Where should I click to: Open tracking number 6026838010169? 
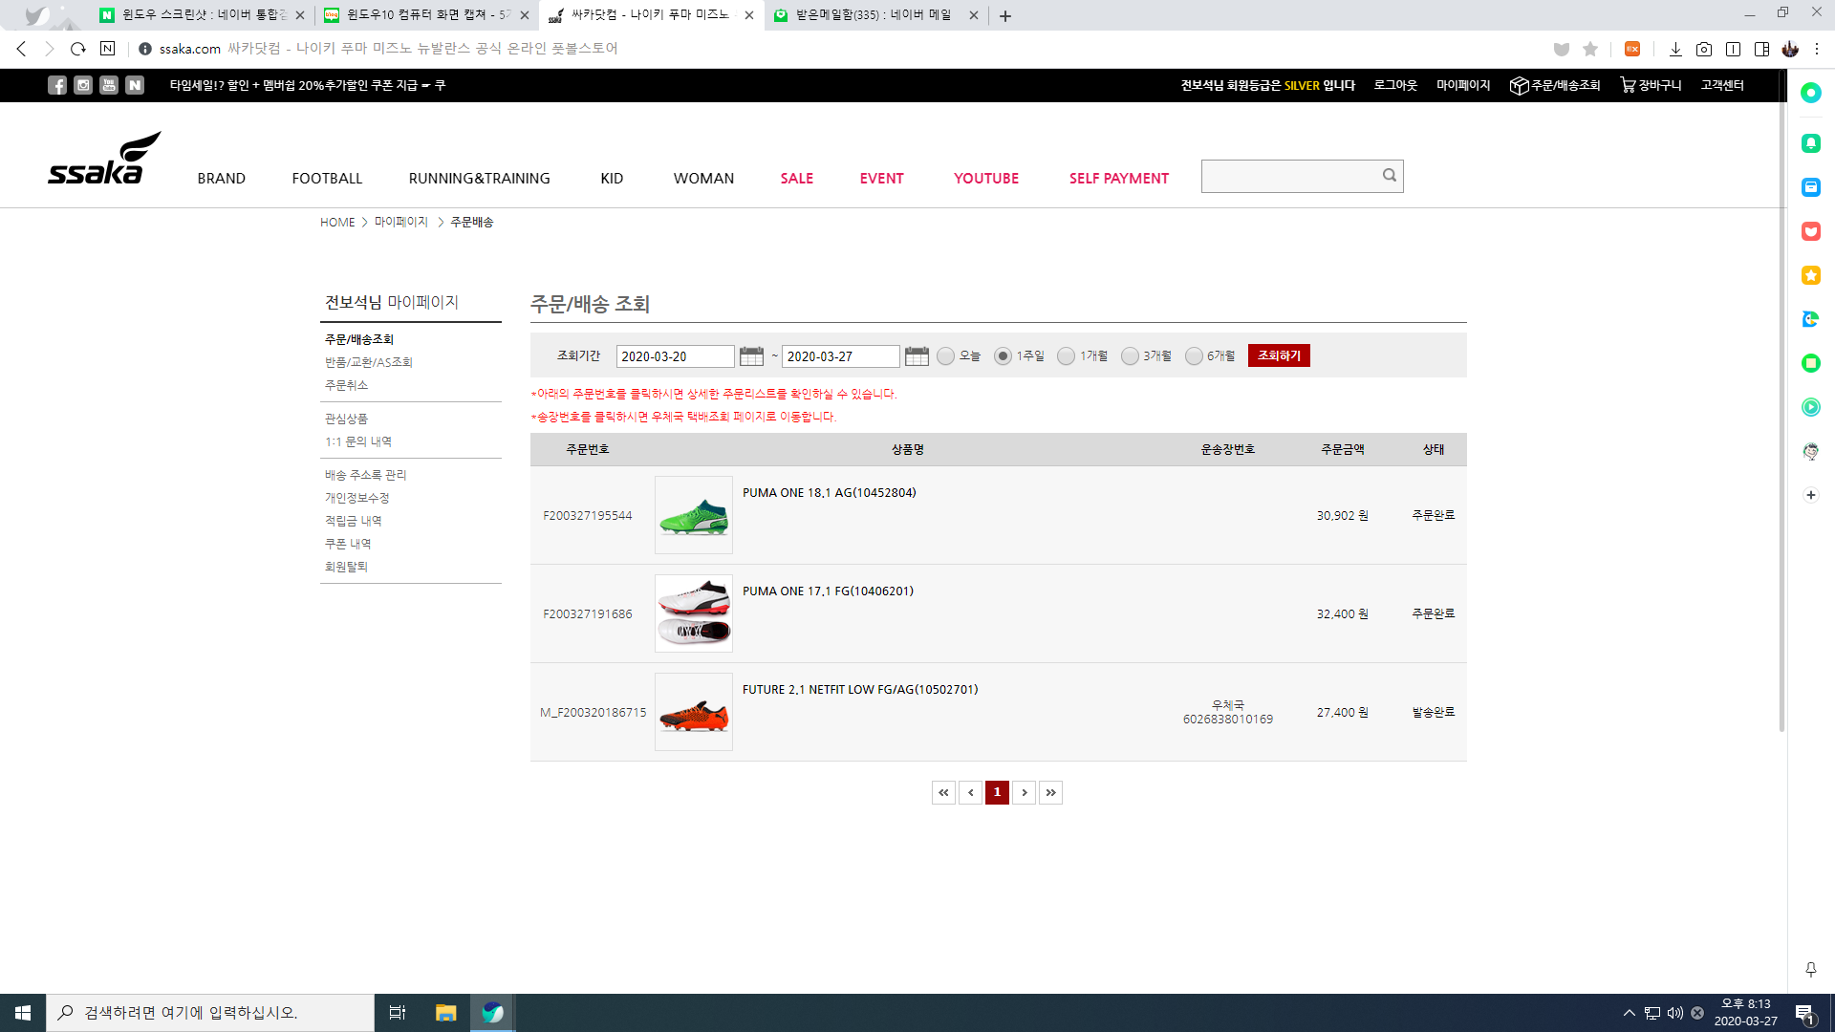pyautogui.click(x=1228, y=720)
